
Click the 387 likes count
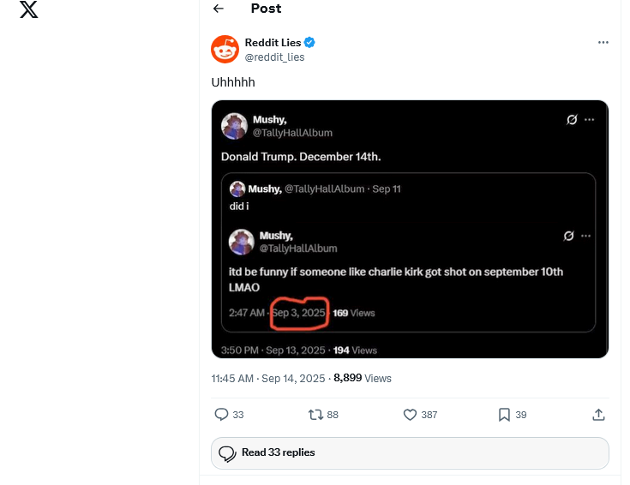(429, 415)
